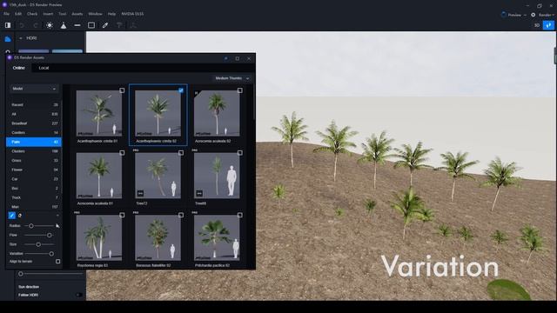Select the Acanthophoenix crinita 01 thumbnail
Screen dimensions: 557x313
tap(98, 113)
